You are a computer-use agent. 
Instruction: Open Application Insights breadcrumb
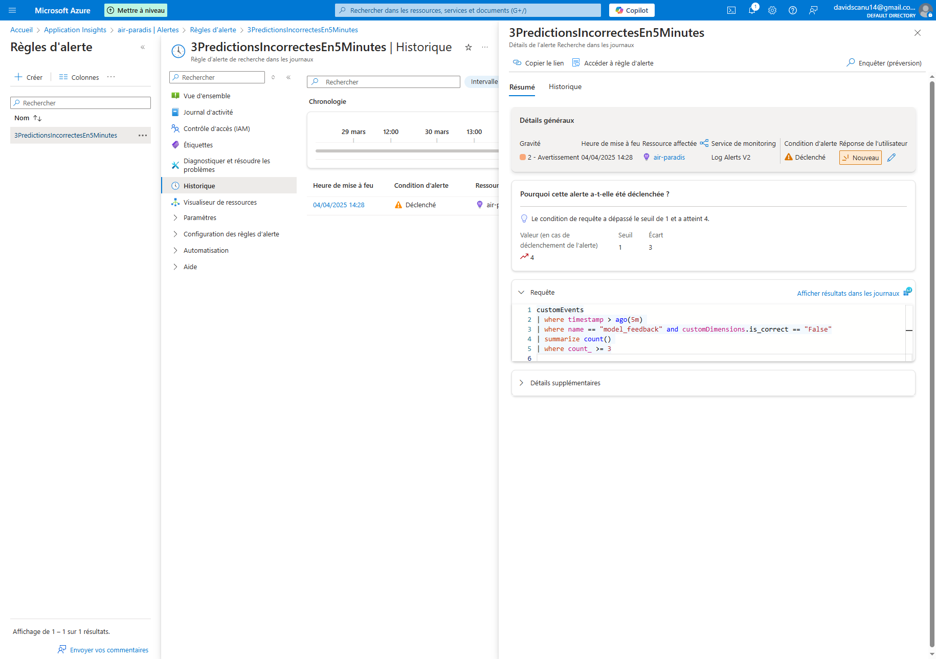pos(75,30)
